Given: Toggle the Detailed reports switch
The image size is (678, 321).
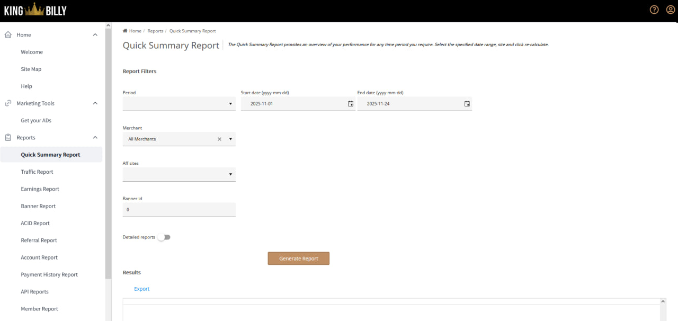Looking at the screenshot, I should tap(164, 237).
